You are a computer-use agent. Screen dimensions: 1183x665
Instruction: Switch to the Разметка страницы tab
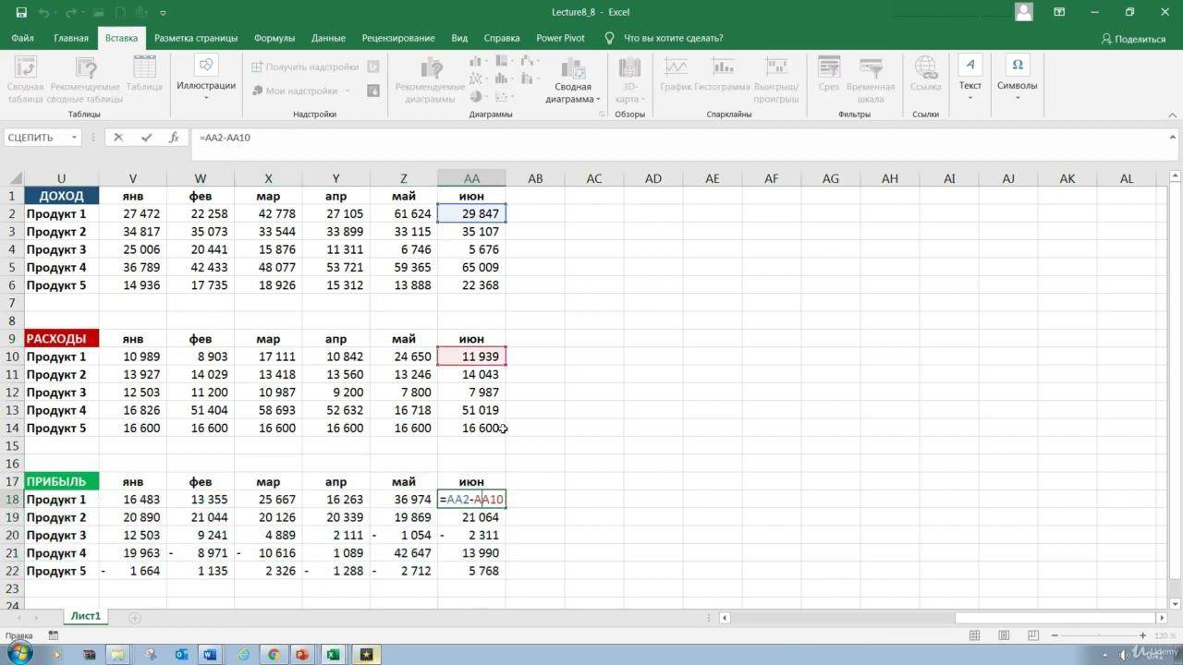pyautogui.click(x=196, y=38)
